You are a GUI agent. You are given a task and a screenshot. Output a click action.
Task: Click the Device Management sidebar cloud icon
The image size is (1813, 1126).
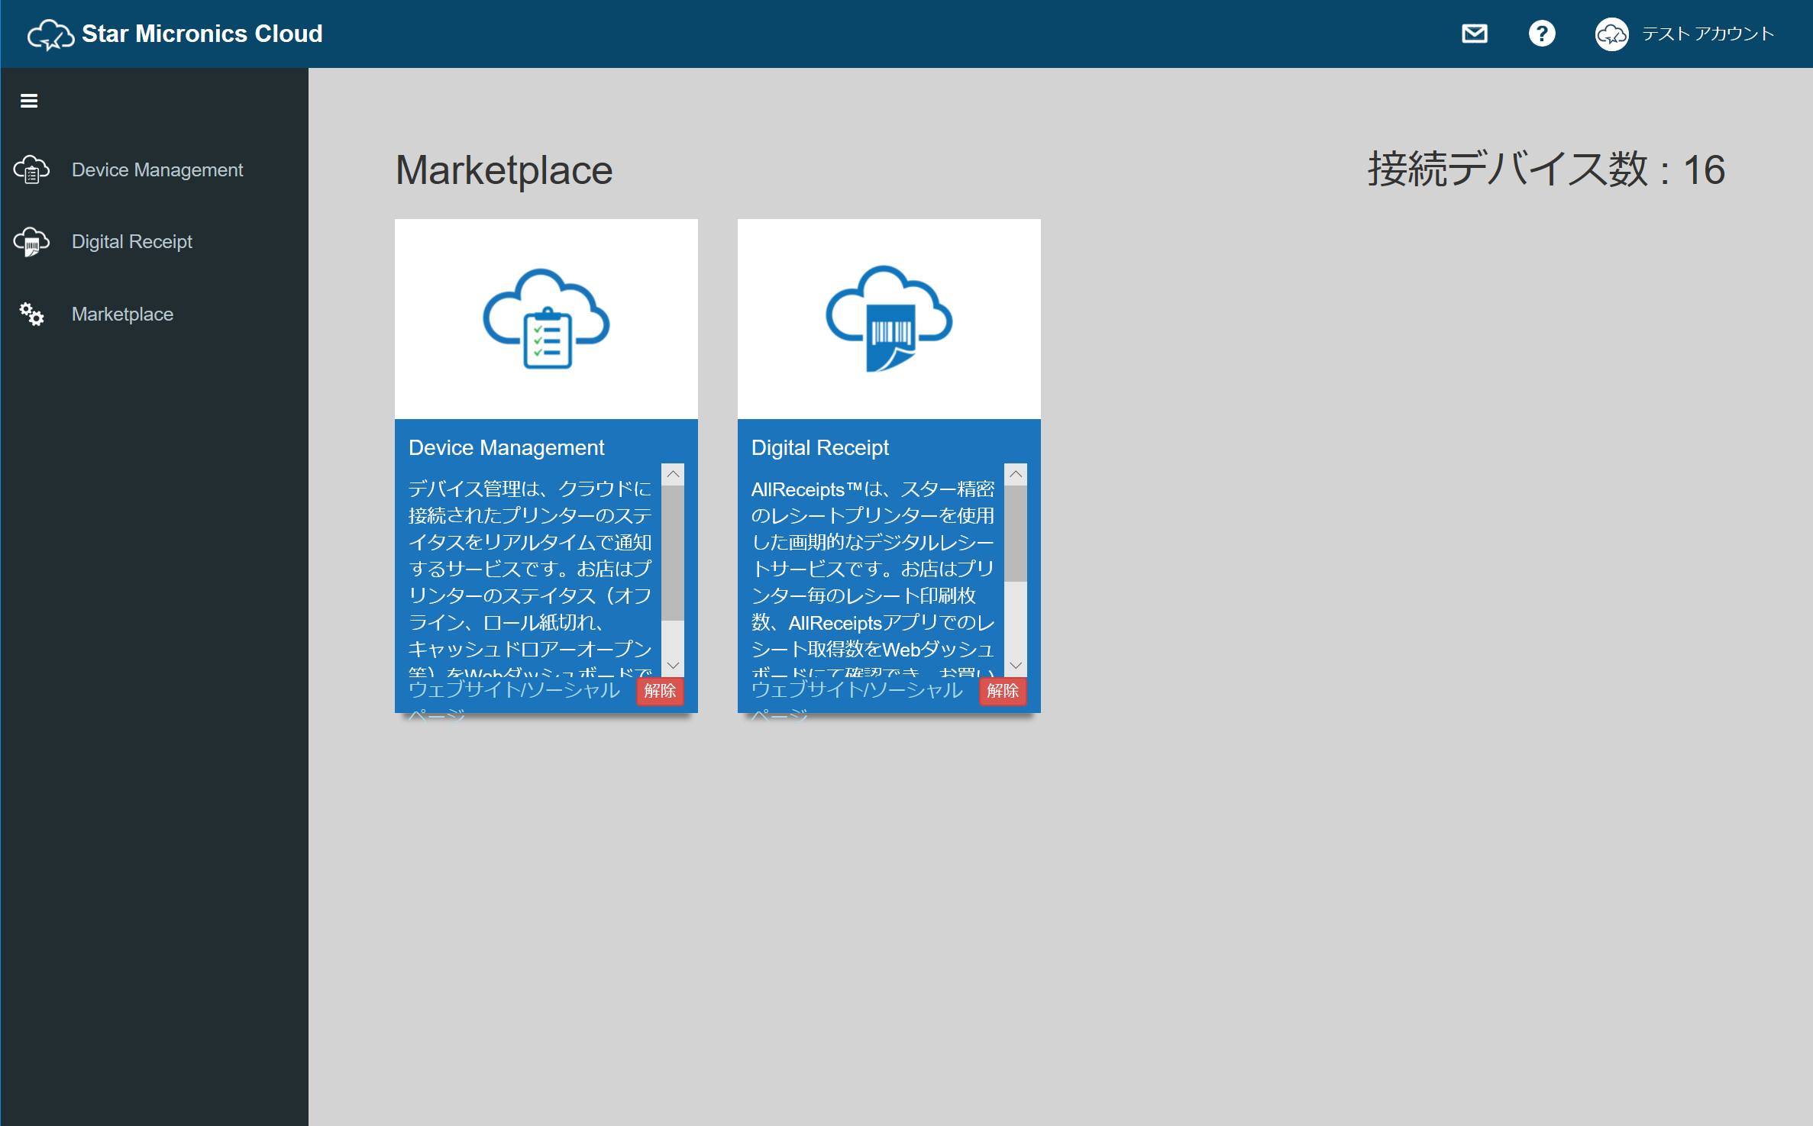pyautogui.click(x=31, y=169)
